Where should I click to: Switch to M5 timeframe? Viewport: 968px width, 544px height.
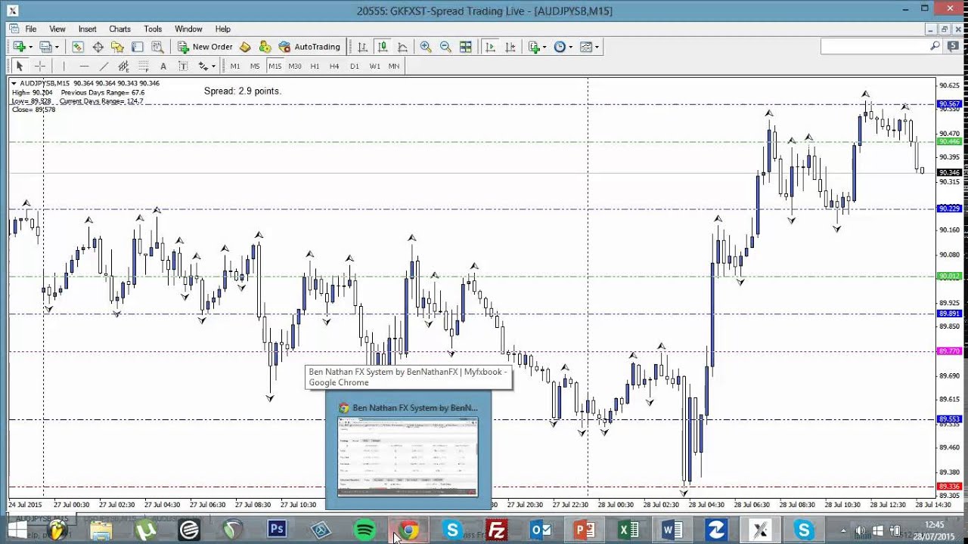pos(255,66)
